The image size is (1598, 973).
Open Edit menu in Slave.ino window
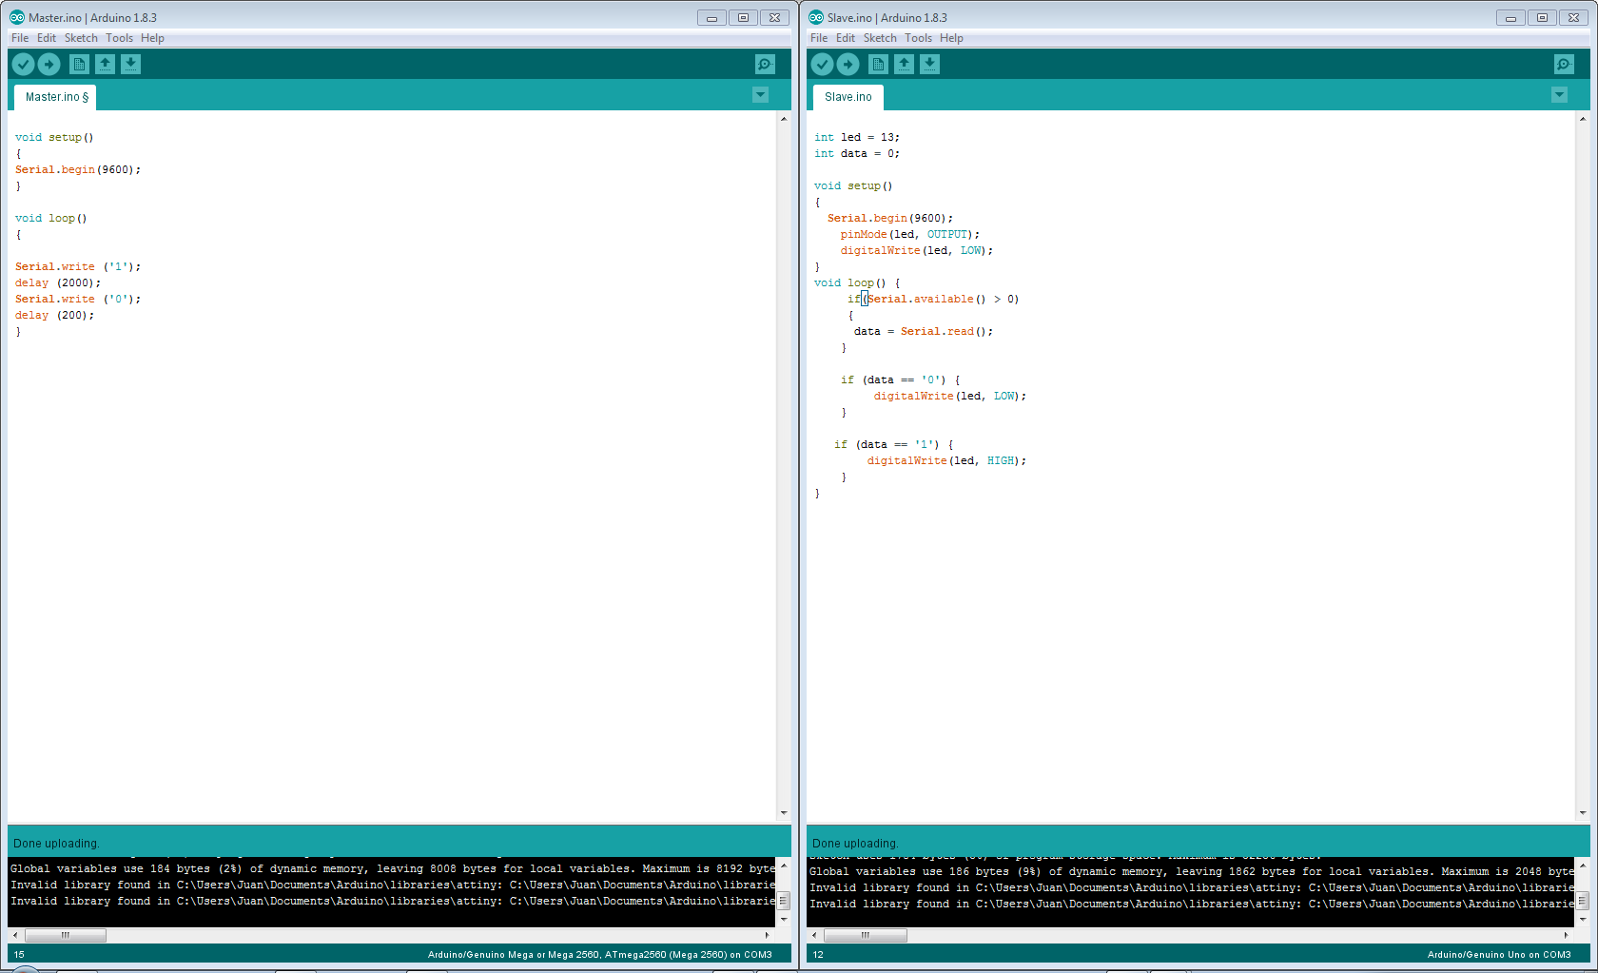846,38
